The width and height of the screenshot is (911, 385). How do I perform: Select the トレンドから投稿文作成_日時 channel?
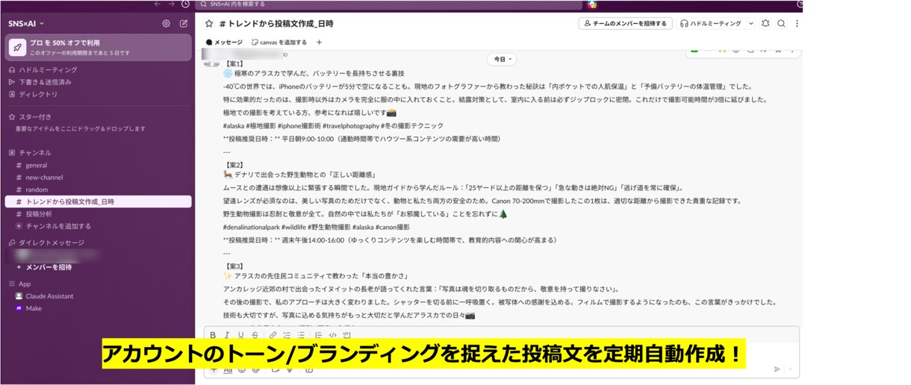click(98, 201)
